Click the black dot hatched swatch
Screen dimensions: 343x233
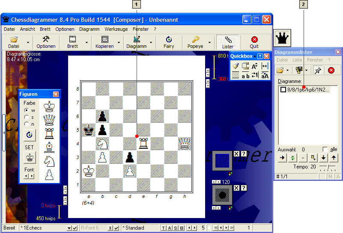(x=222, y=195)
